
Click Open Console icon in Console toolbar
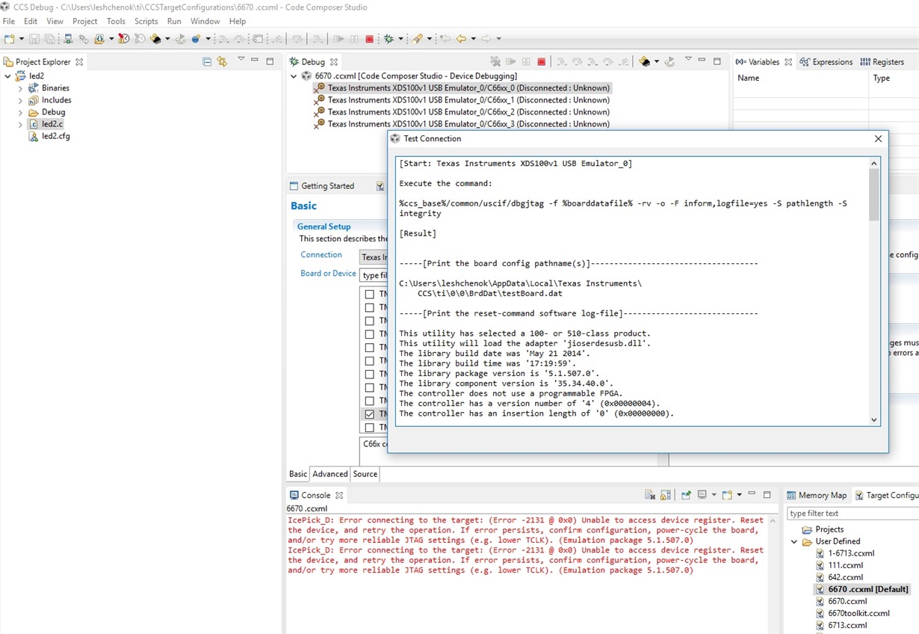pos(727,495)
